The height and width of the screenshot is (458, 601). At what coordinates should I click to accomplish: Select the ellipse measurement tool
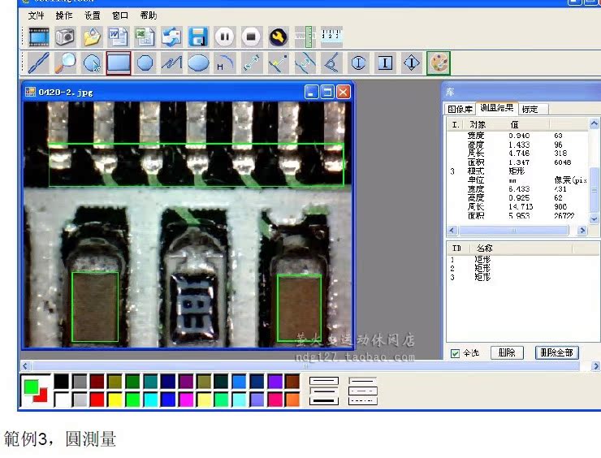(x=198, y=63)
